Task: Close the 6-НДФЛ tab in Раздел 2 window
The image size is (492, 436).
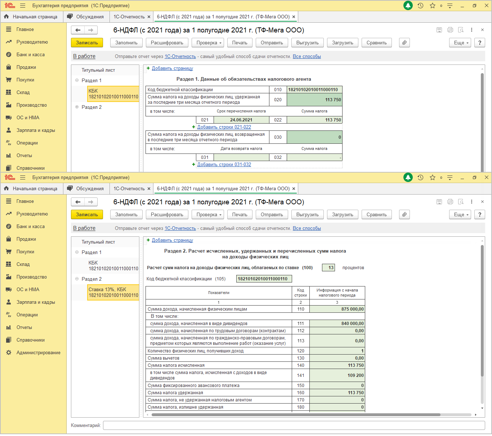Action: 294,188
